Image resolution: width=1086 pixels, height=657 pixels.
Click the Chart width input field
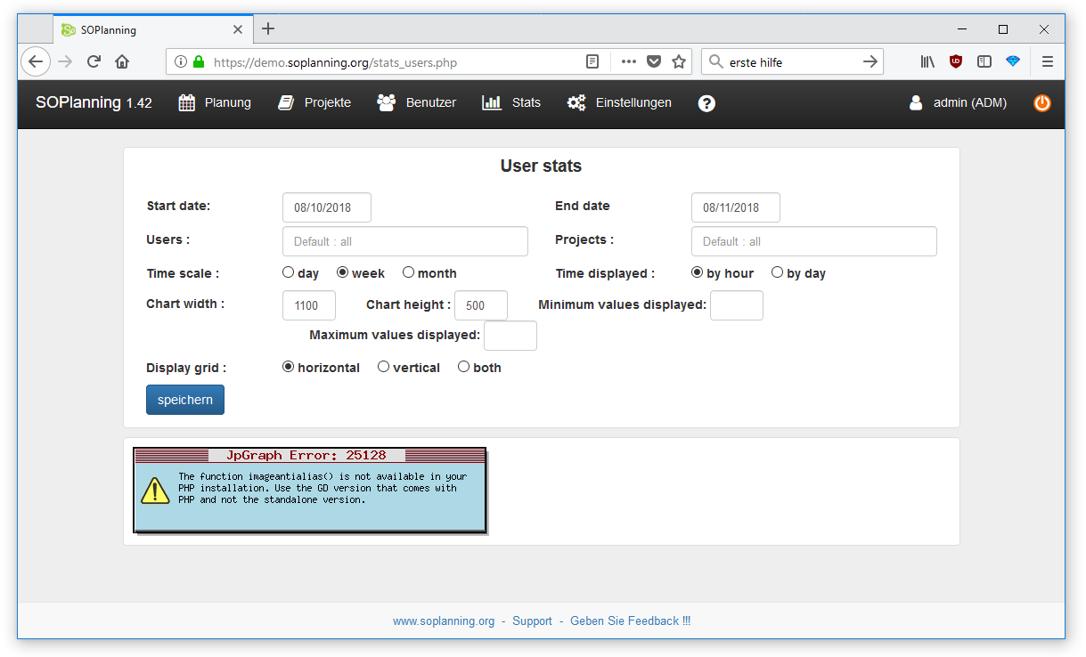click(x=308, y=305)
